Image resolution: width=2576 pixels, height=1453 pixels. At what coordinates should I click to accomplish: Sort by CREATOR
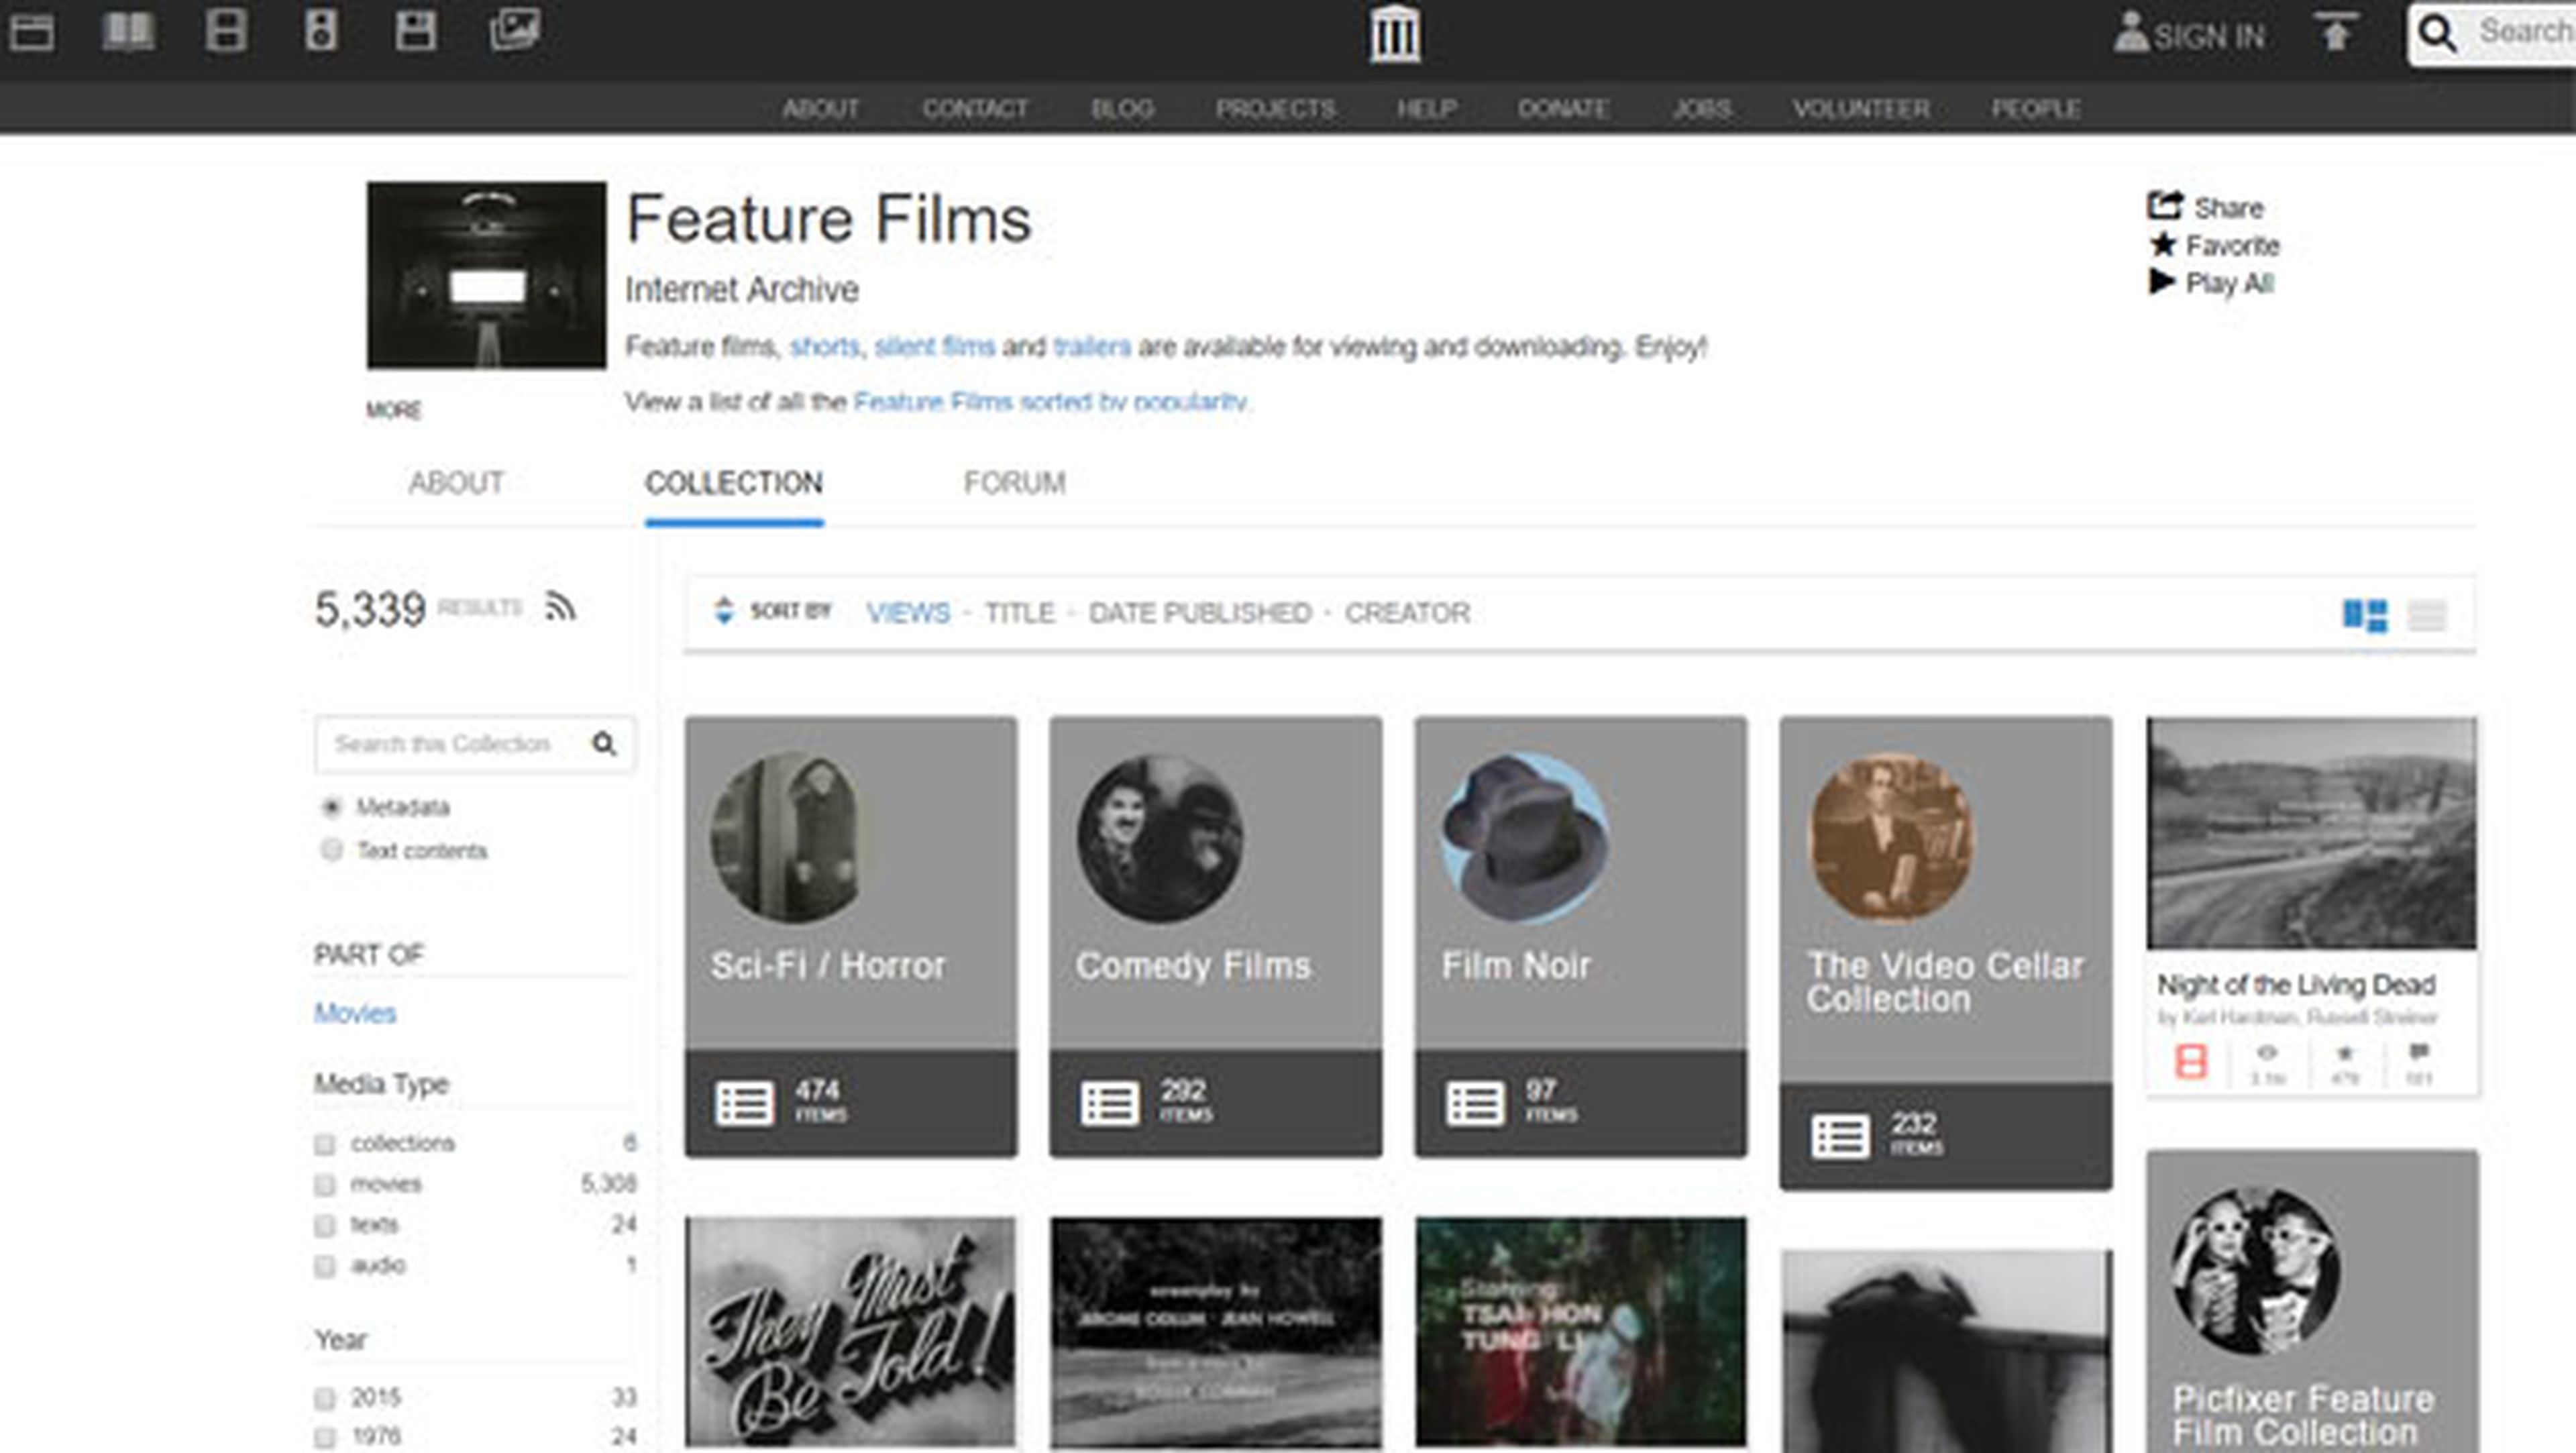pos(1407,612)
